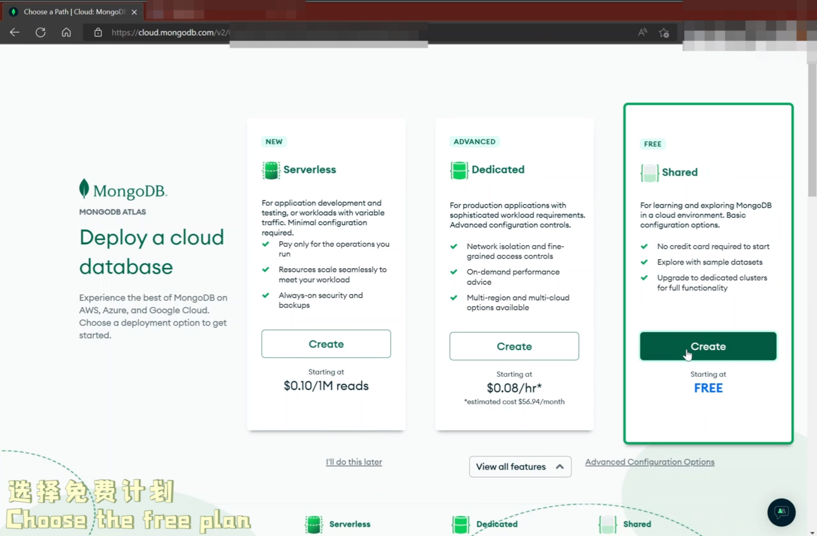Click the FREE badge on Shared card
817x536 pixels.
[652, 144]
